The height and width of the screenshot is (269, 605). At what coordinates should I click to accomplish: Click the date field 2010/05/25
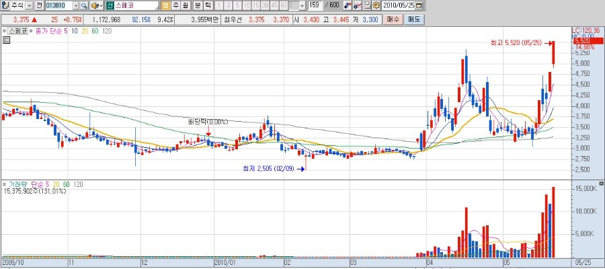(x=399, y=6)
